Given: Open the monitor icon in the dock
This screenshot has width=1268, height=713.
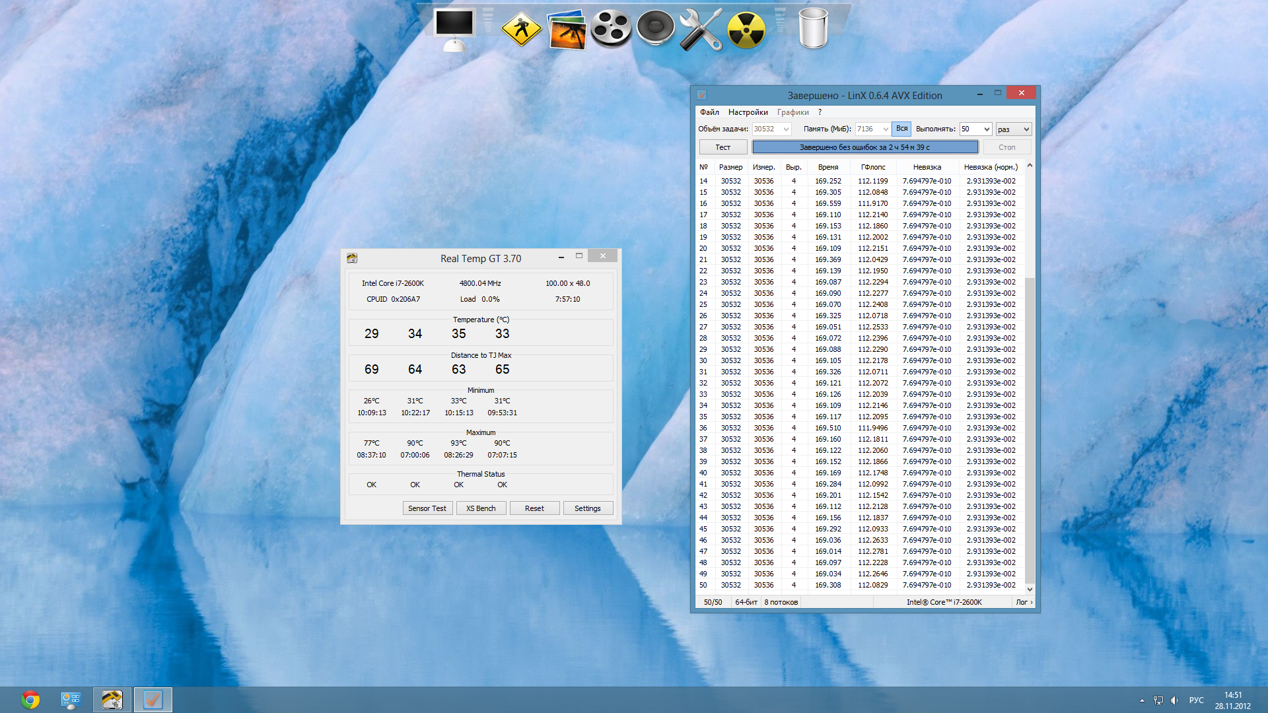Looking at the screenshot, I should pos(454,29).
